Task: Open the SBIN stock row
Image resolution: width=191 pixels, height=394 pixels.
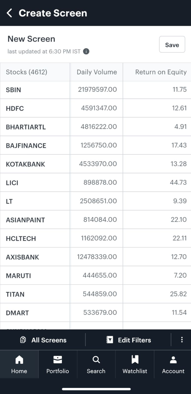Action: (x=14, y=90)
